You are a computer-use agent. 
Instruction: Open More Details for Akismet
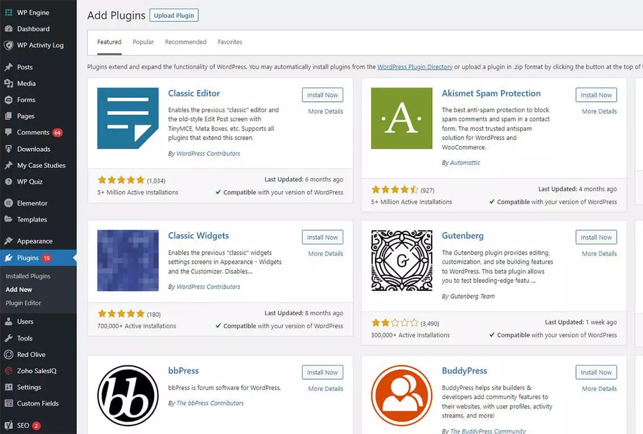(x=599, y=111)
